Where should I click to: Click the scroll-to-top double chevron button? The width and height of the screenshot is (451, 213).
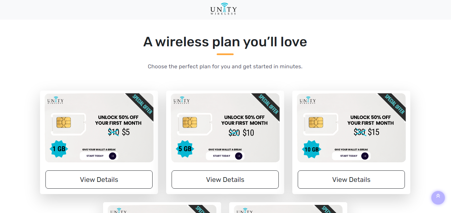[438, 197]
